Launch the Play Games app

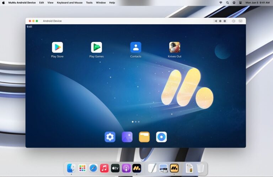96,47
